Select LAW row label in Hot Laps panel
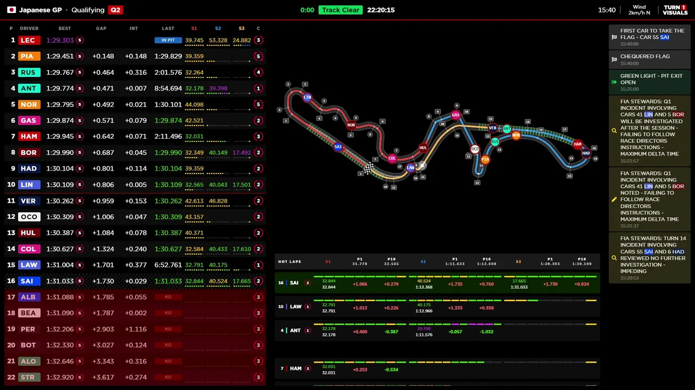Viewport: 695px width, 390px height. 295,307
